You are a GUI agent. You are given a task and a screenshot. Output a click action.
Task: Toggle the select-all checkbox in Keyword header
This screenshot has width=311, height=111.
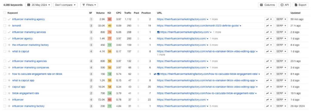tap(5, 13)
